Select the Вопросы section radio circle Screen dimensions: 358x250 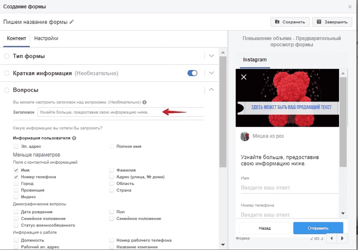[7, 90]
